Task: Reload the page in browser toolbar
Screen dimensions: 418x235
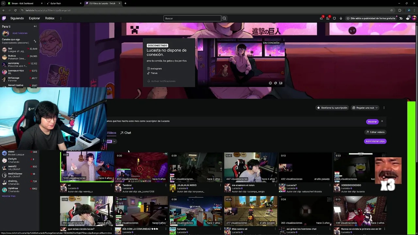Action: (15, 10)
